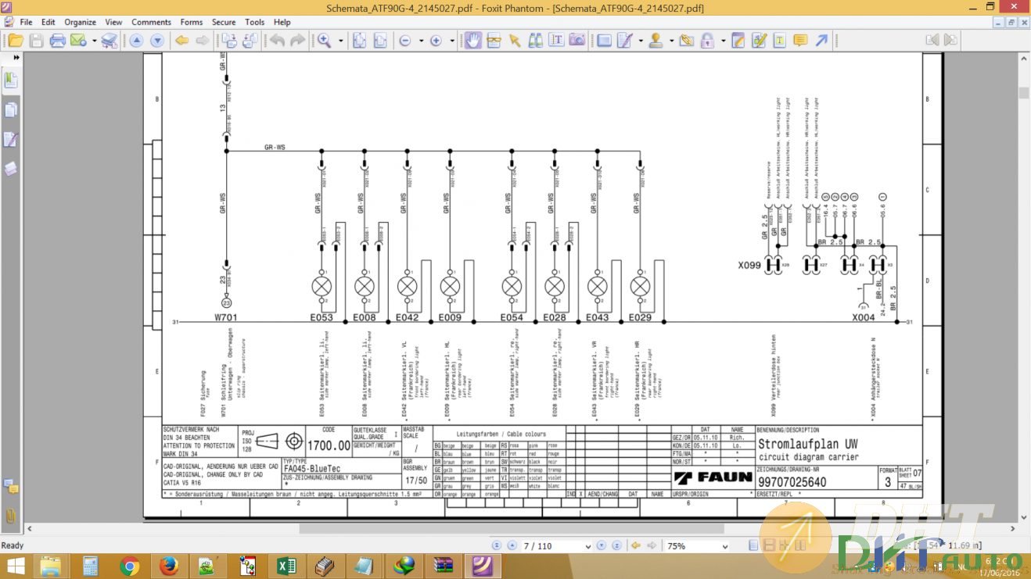1031x579 pixels.
Task: Click the Undo arrow in toolbar
Action: pos(277,41)
